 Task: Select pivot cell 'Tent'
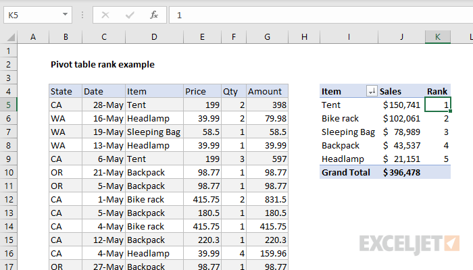349,105
